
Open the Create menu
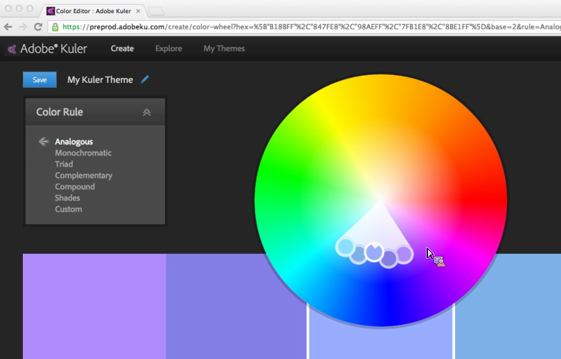(122, 48)
